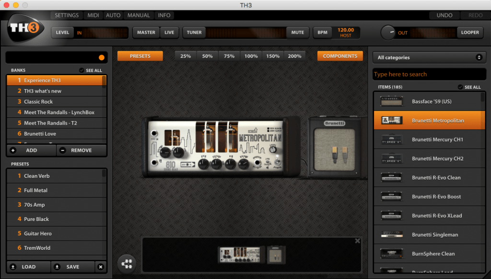Toggle the LIVE mode button

169,32
